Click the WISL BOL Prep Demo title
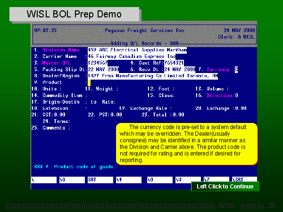Image resolution: width=283 pixels, height=212 pixels. pyautogui.click(x=74, y=14)
